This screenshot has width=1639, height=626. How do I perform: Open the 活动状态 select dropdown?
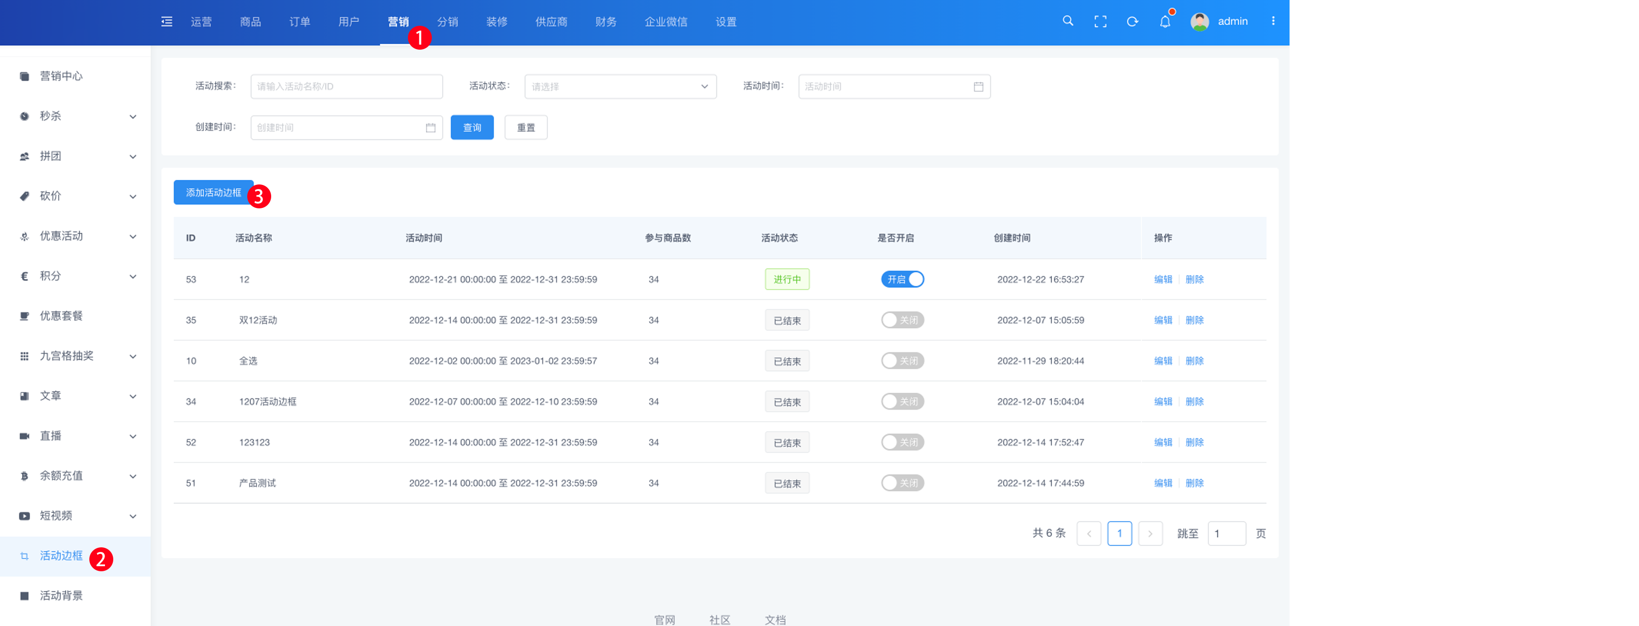coord(620,86)
